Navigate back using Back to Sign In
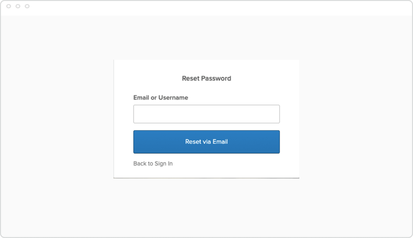The image size is (413, 238). [x=153, y=163]
